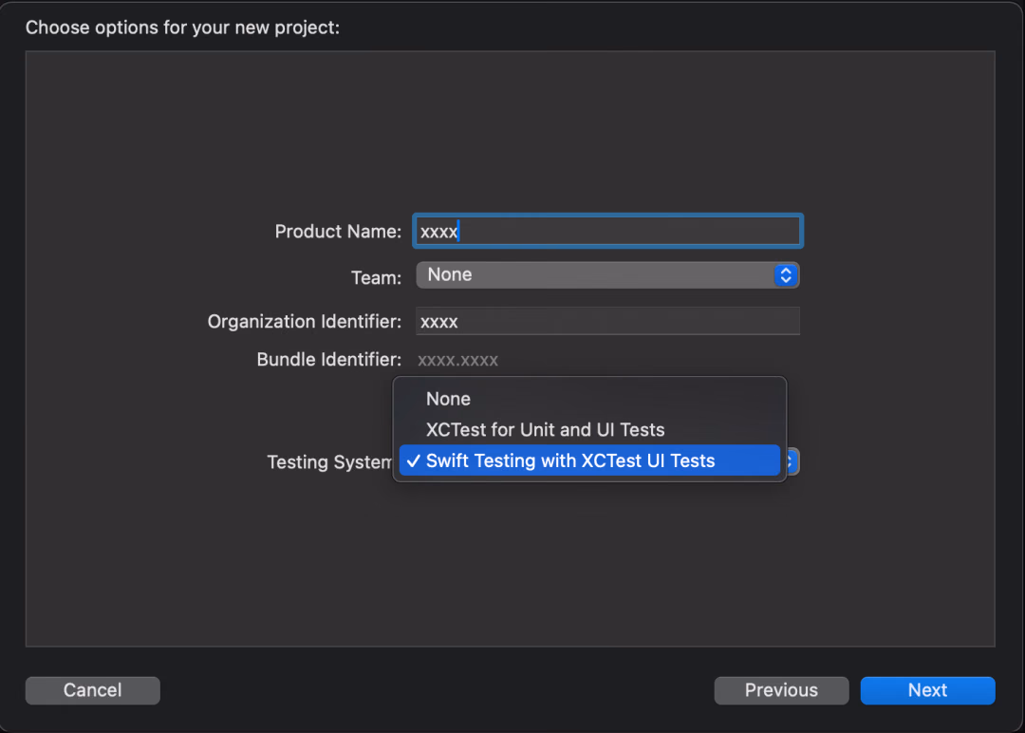Click the Testing System label
Screen dimensions: 1025x733
pos(329,462)
